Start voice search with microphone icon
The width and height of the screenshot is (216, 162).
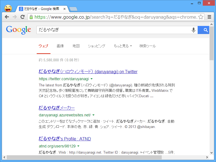tap(193, 30)
